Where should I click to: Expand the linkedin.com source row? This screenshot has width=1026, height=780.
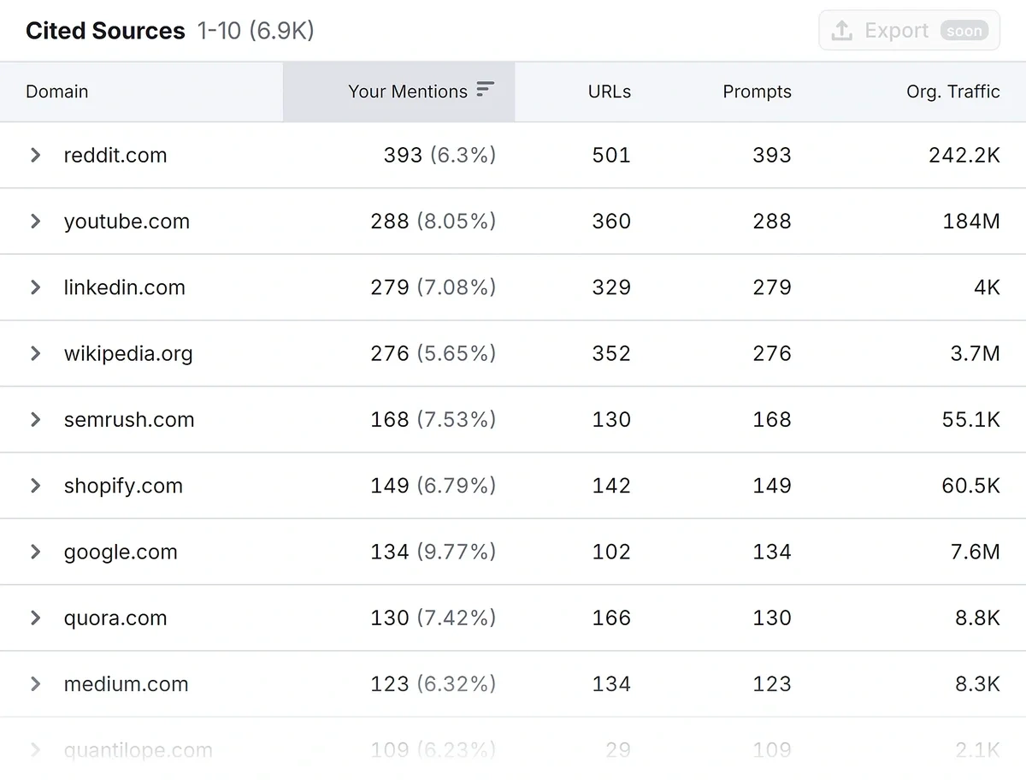click(34, 287)
